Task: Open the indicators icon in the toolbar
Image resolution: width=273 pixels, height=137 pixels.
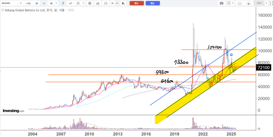Action: coord(98,3)
